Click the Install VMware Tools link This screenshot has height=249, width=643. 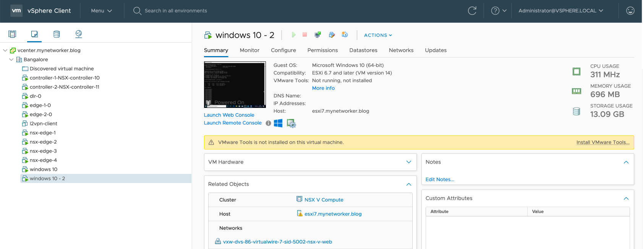[x=603, y=142]
